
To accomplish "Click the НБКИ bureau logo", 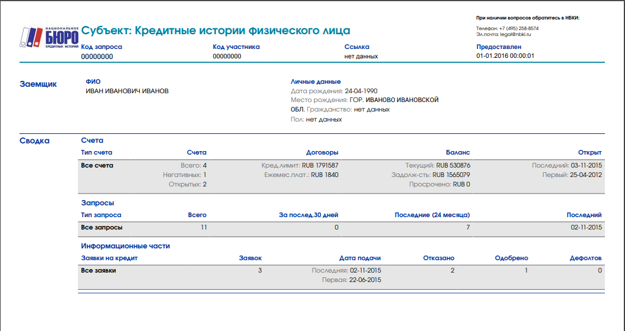I will click(49, 37).
